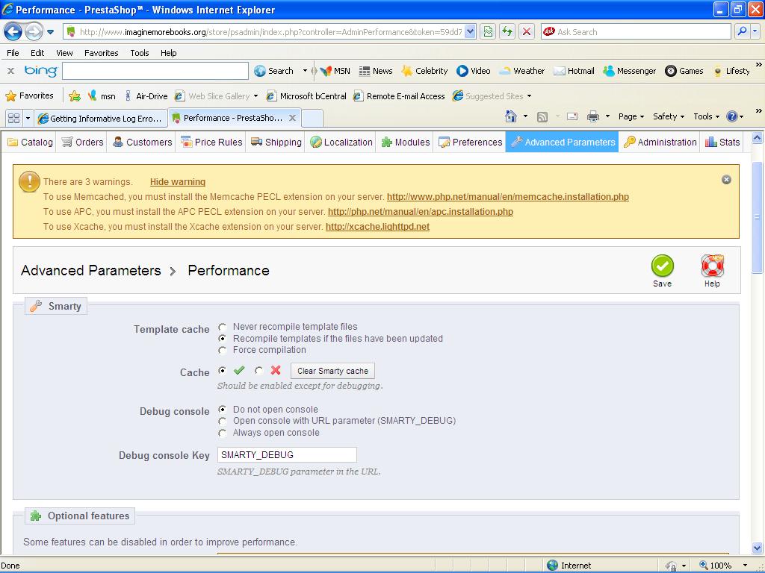765x573 pixels.
Task: Click the page vertical scrollbar thumb
Action: pyautogui.click(x=758, y=217)
